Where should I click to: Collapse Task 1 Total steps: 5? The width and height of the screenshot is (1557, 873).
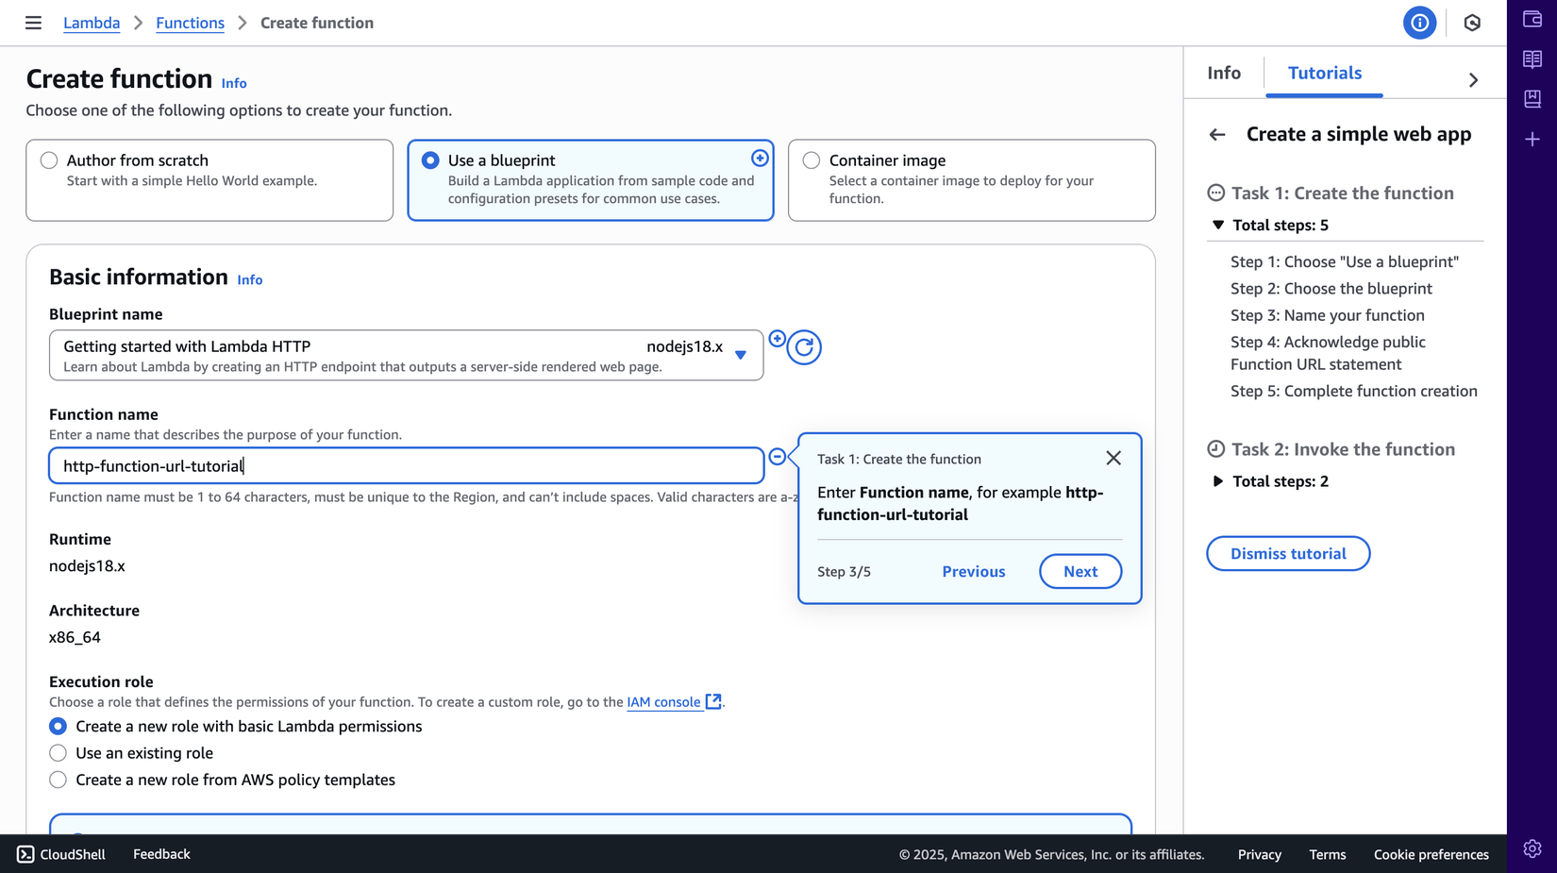(x=1218, y=225)
